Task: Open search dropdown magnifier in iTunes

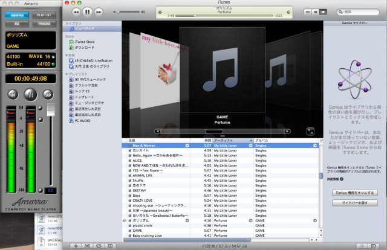Action: coord(341,12)
